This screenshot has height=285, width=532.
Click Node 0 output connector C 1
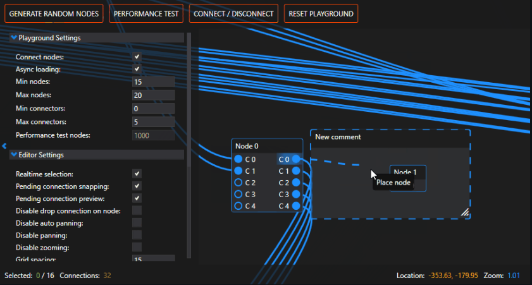tap(296, 171)
